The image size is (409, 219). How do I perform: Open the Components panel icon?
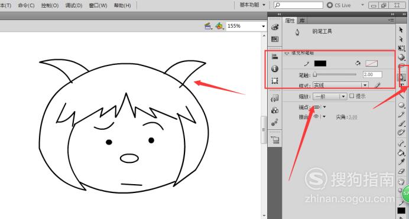click(274, 110)
